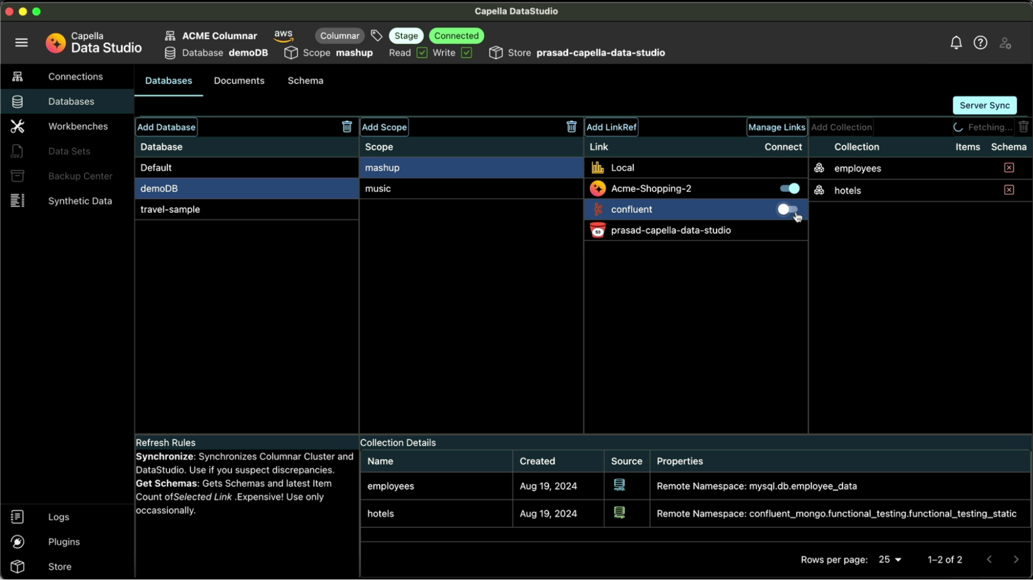This screenshot has height=580, width=1033.
Task: Click the hotels collection icon
Action: pos(819,190)
